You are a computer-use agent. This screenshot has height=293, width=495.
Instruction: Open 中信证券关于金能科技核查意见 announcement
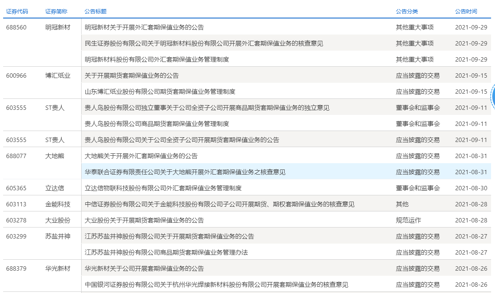tap(220, 204)
